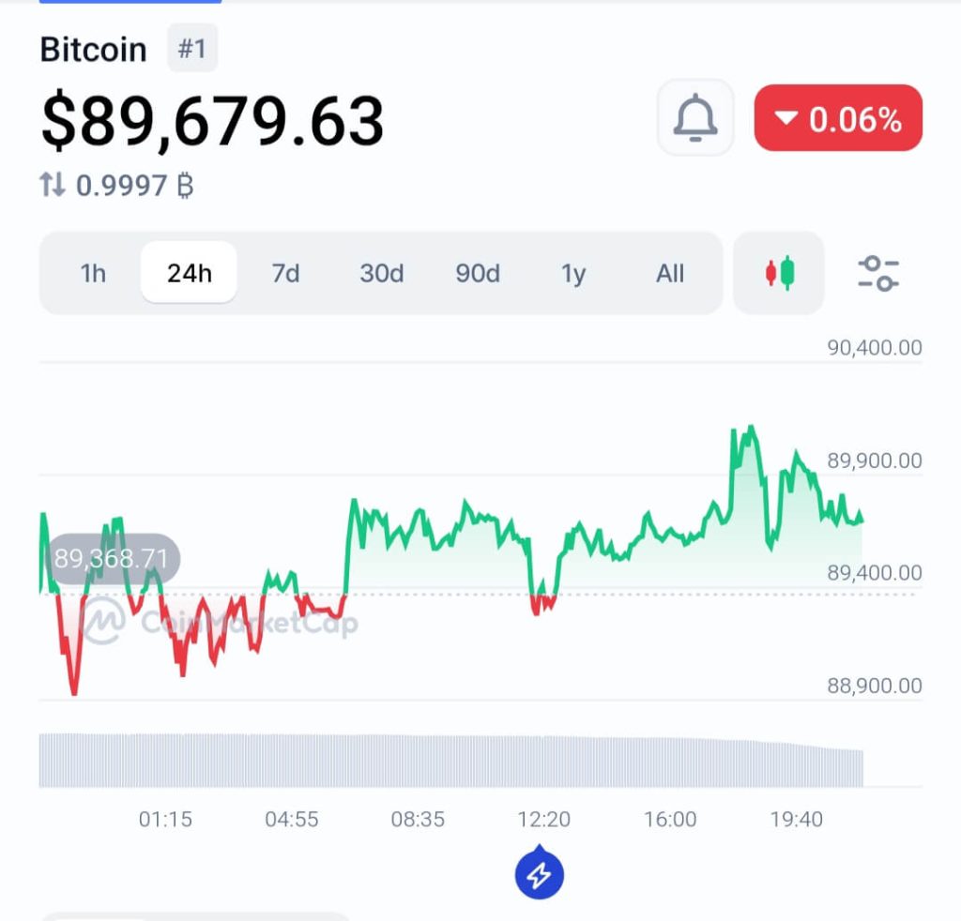Tap the price alert bell icon
The width and height of the screenshot is (961, 921).
pos(695,117)
